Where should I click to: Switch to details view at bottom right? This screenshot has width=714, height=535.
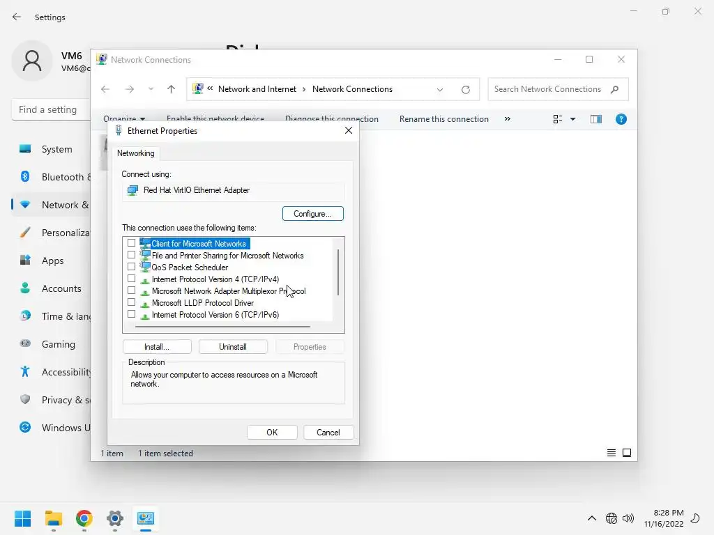coord(611,453)
